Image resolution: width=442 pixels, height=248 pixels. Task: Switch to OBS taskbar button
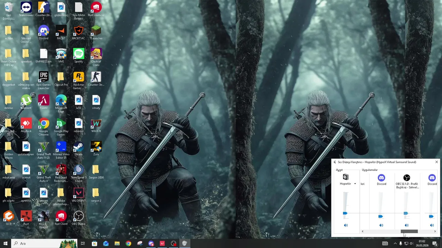pos(174,244)
